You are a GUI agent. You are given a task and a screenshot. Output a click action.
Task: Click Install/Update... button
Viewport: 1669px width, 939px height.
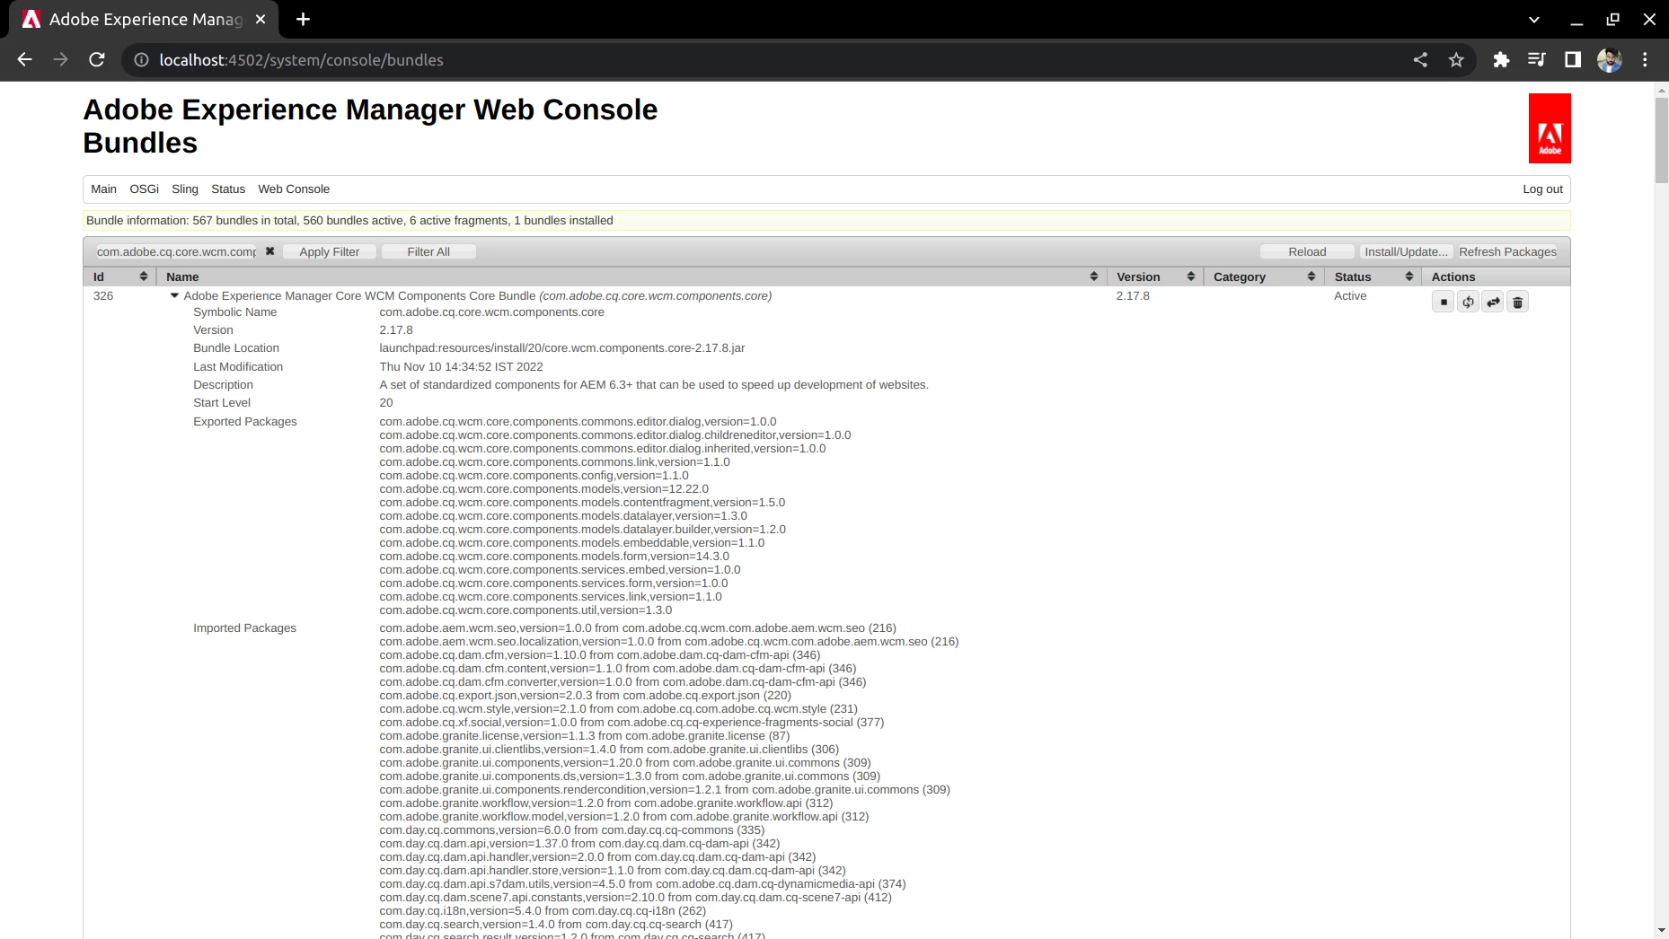coord(1406,251)
